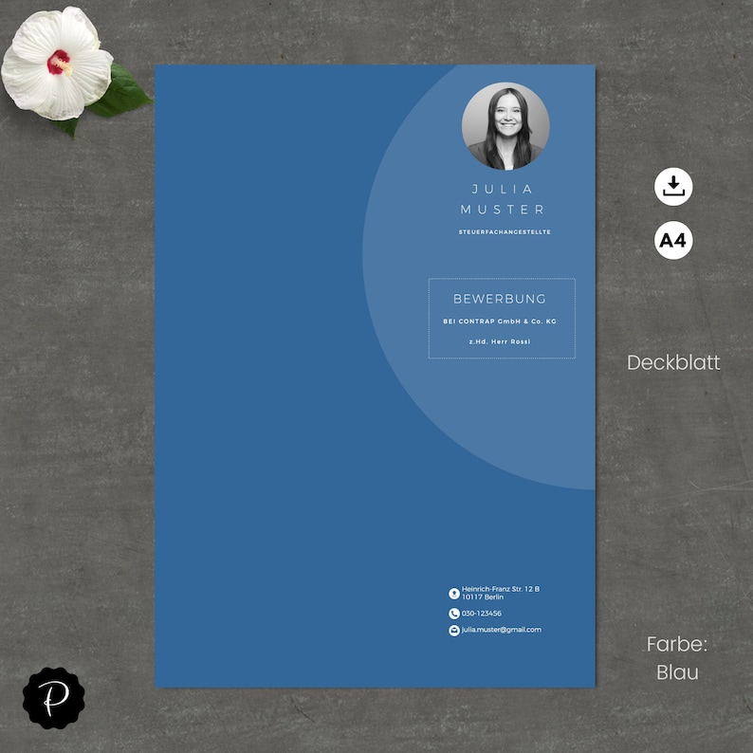
Task: Click the name text JULIA
Action: tap(503, 190)
